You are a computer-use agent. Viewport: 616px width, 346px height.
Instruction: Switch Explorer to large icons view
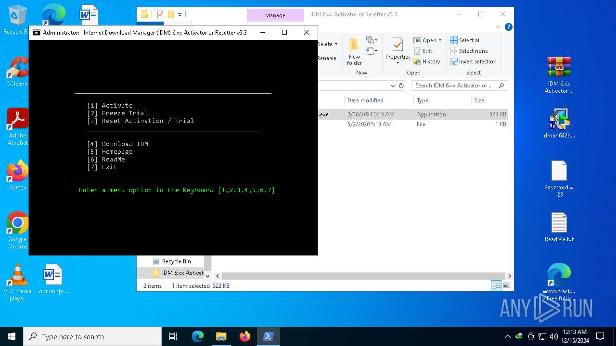tap(506, 286)
